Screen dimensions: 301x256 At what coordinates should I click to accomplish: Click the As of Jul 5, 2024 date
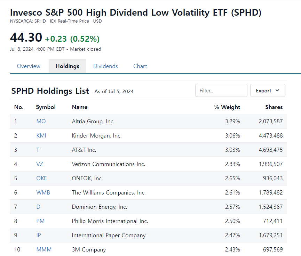pyautogui.click(x=114, y=91)
